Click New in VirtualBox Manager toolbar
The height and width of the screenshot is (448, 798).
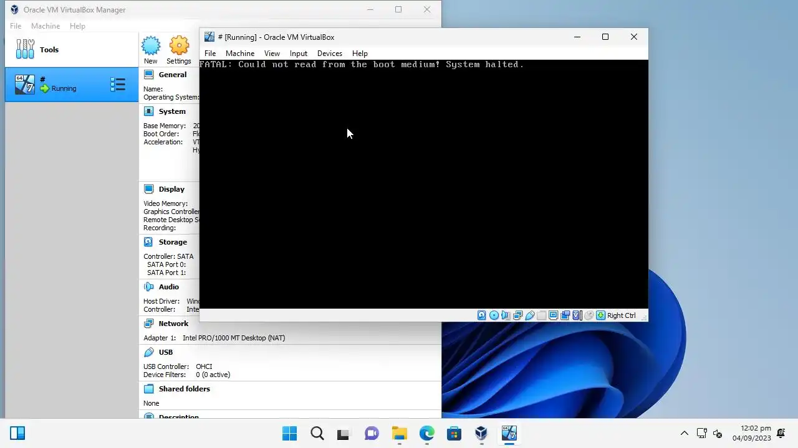[151, 50]
